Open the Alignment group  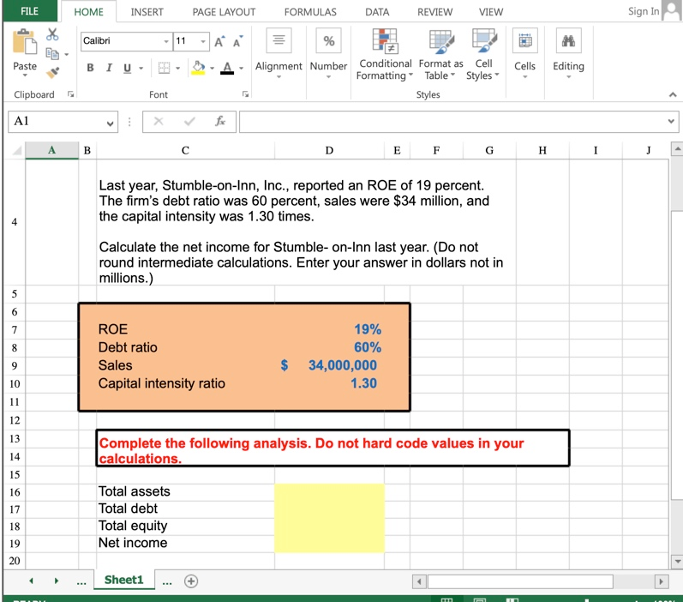279,54
